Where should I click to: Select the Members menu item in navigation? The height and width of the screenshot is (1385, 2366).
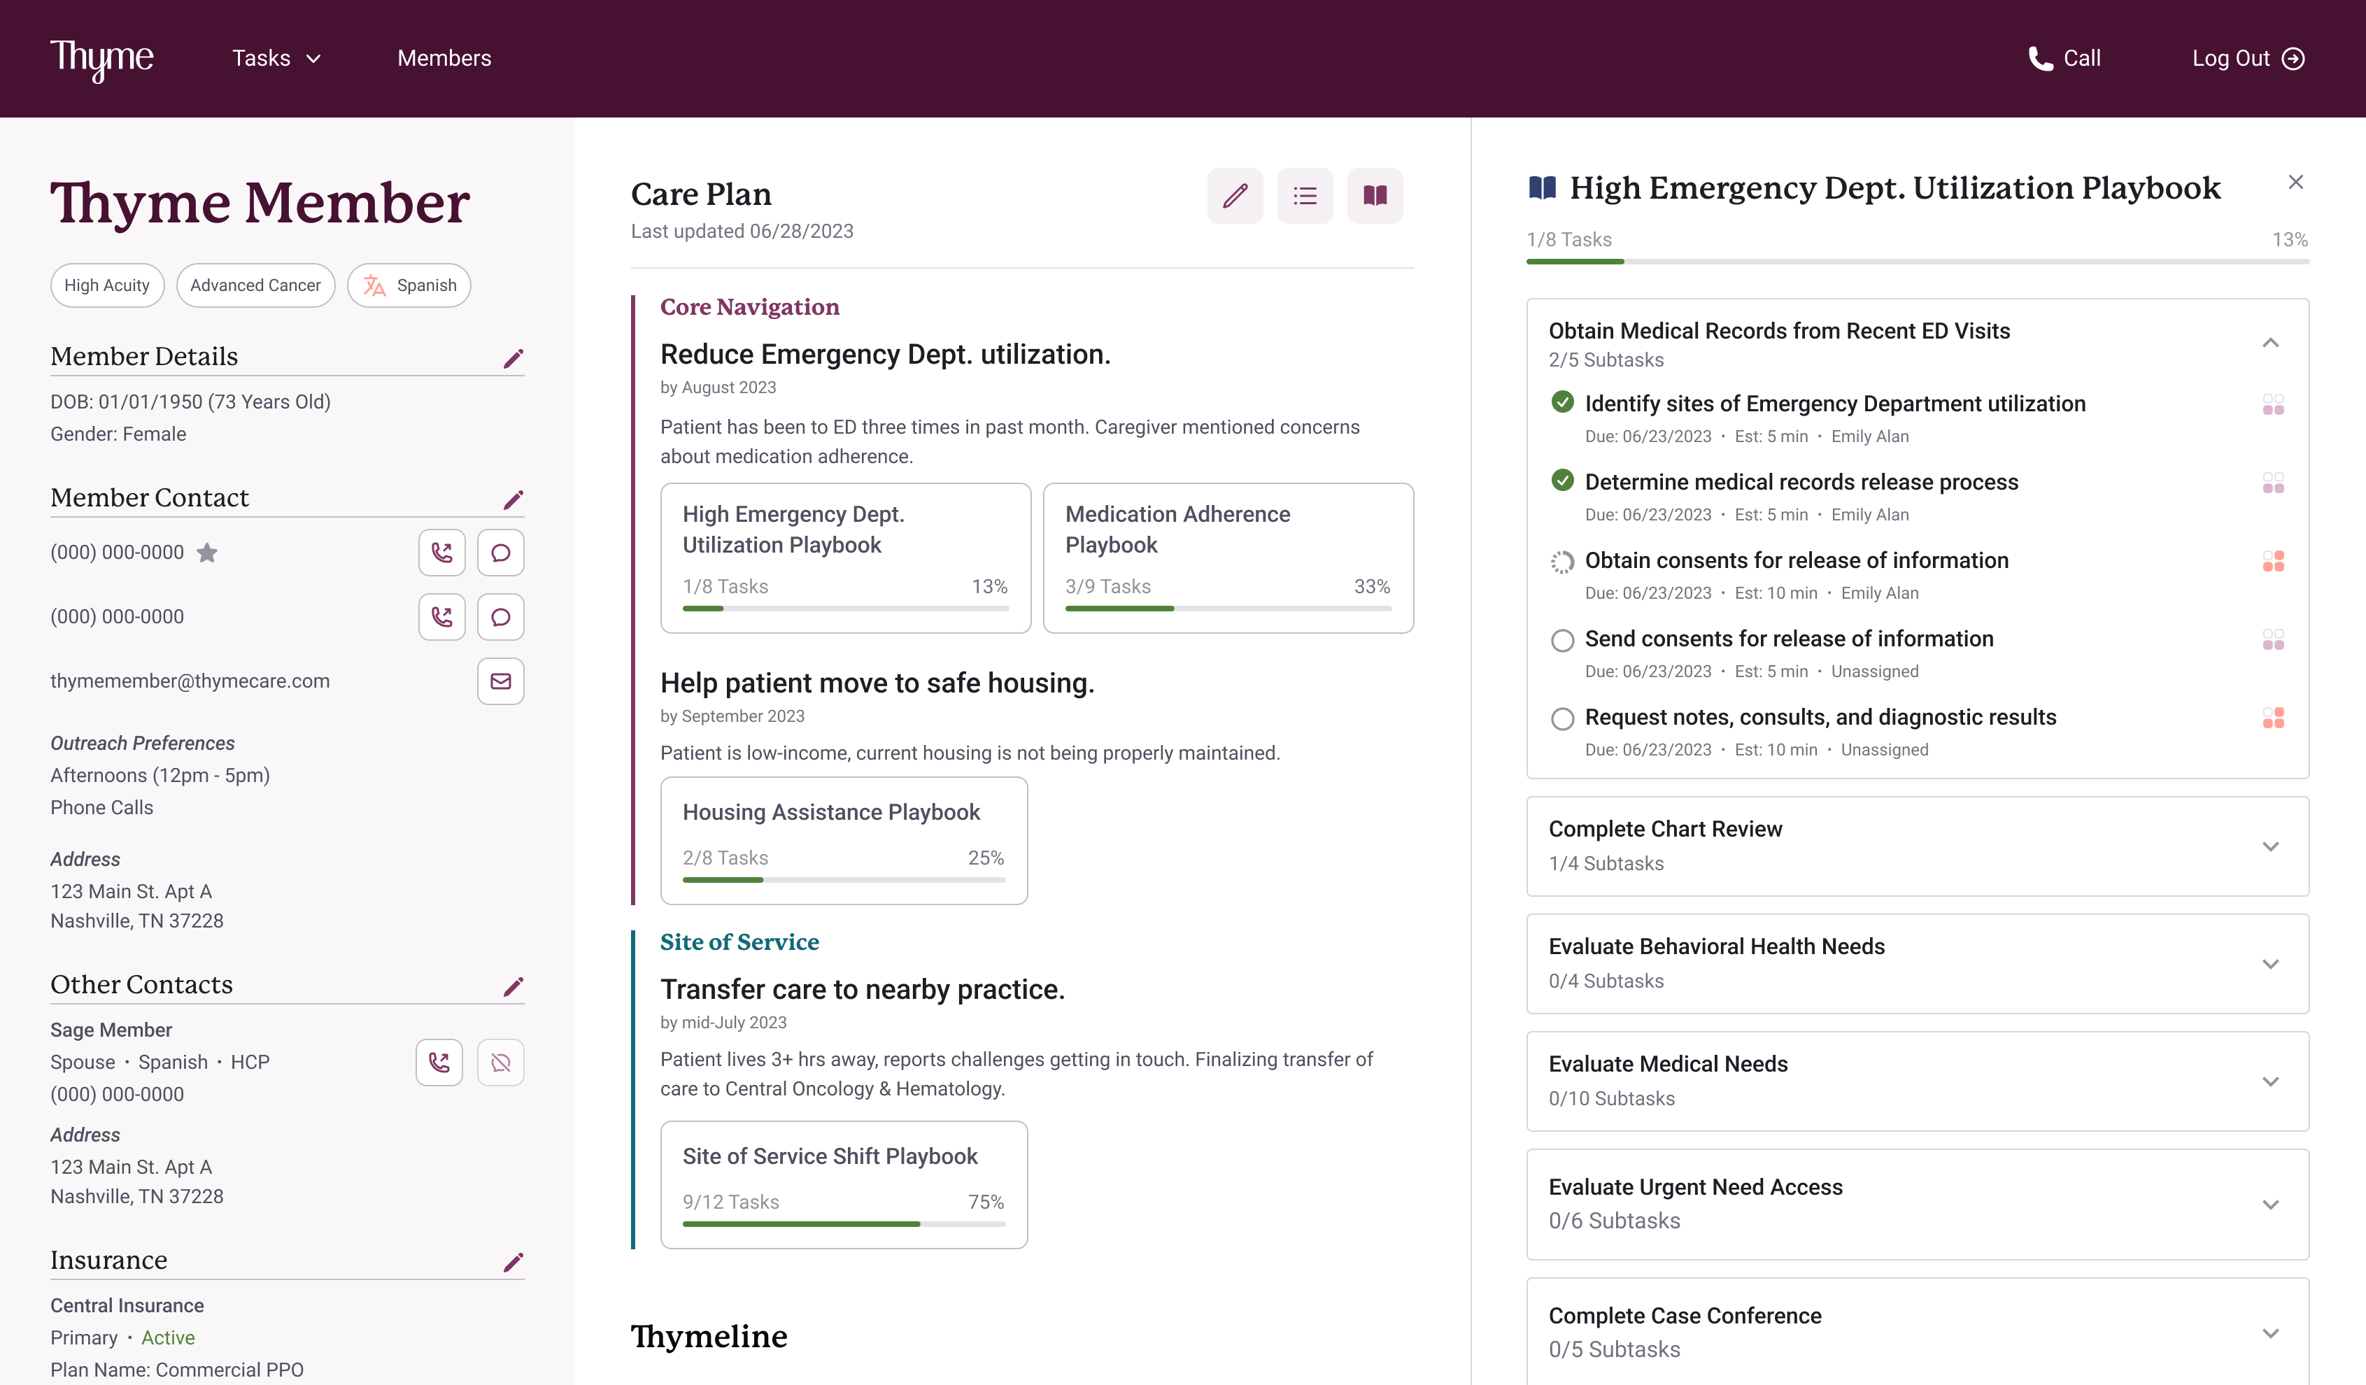tap(444, 57)
